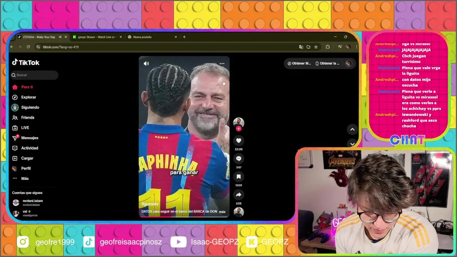Open the Friends section

(x=27, y=117)
